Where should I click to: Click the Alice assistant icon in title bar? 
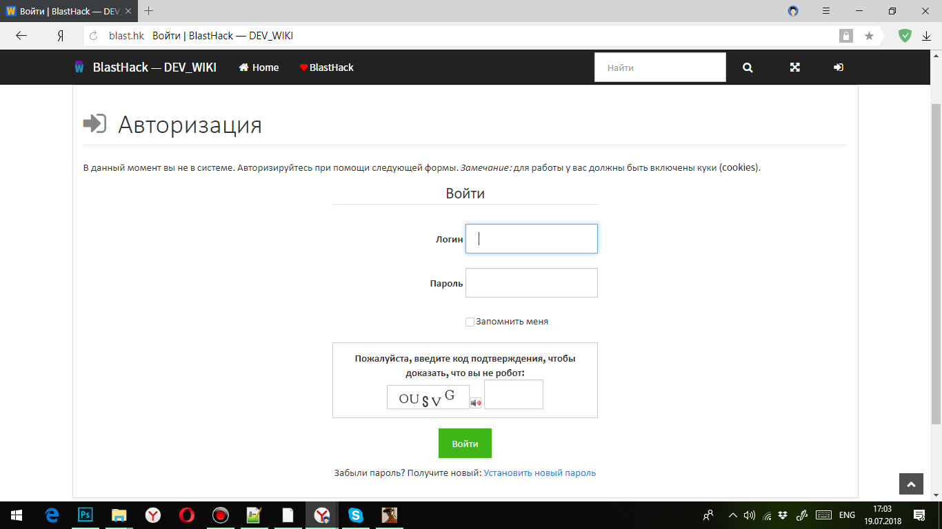[793, 11]
